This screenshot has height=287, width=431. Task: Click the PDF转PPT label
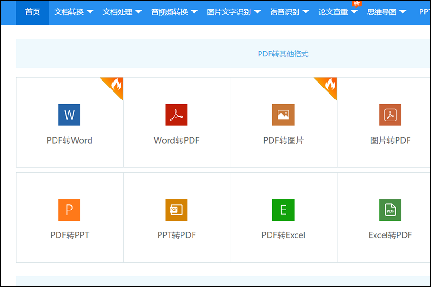coord(69,235)
